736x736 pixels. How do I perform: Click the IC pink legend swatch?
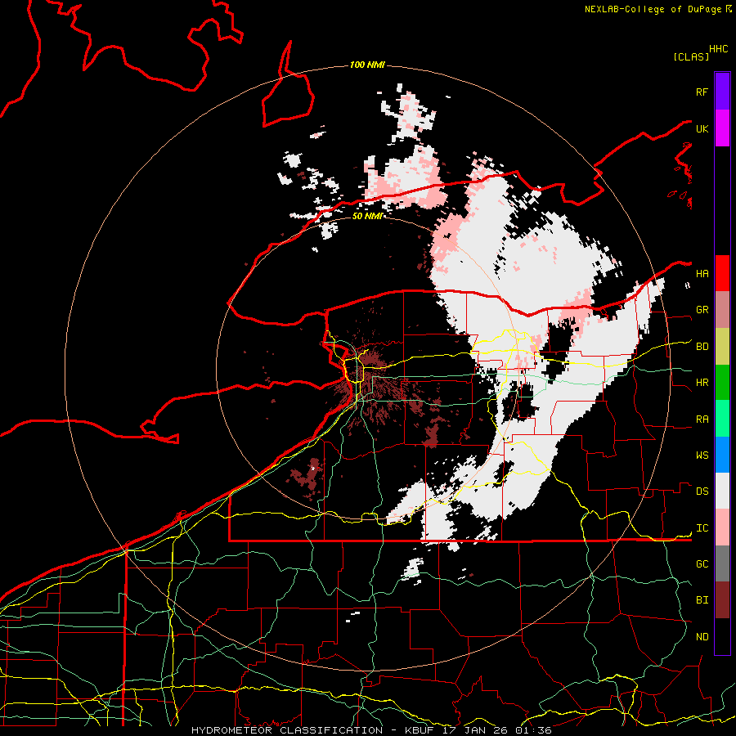[722, 527]
